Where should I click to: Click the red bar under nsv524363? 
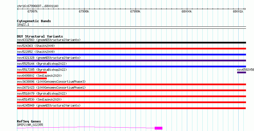click(x=132, y=49)
